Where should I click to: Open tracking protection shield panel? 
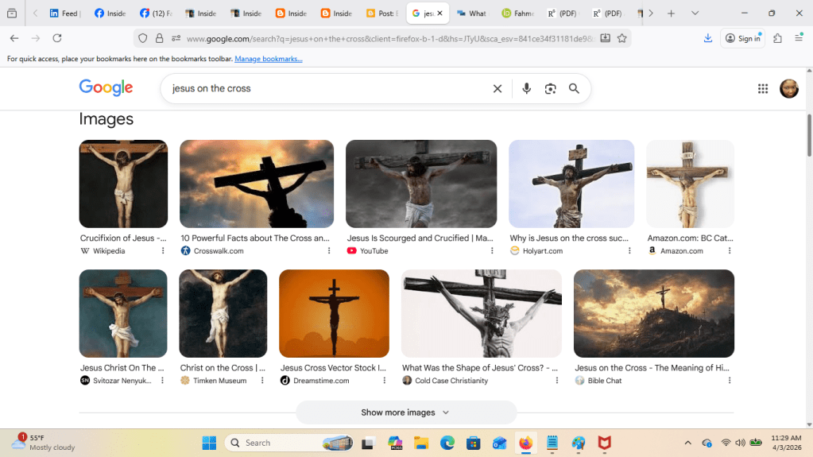[142, 38]
